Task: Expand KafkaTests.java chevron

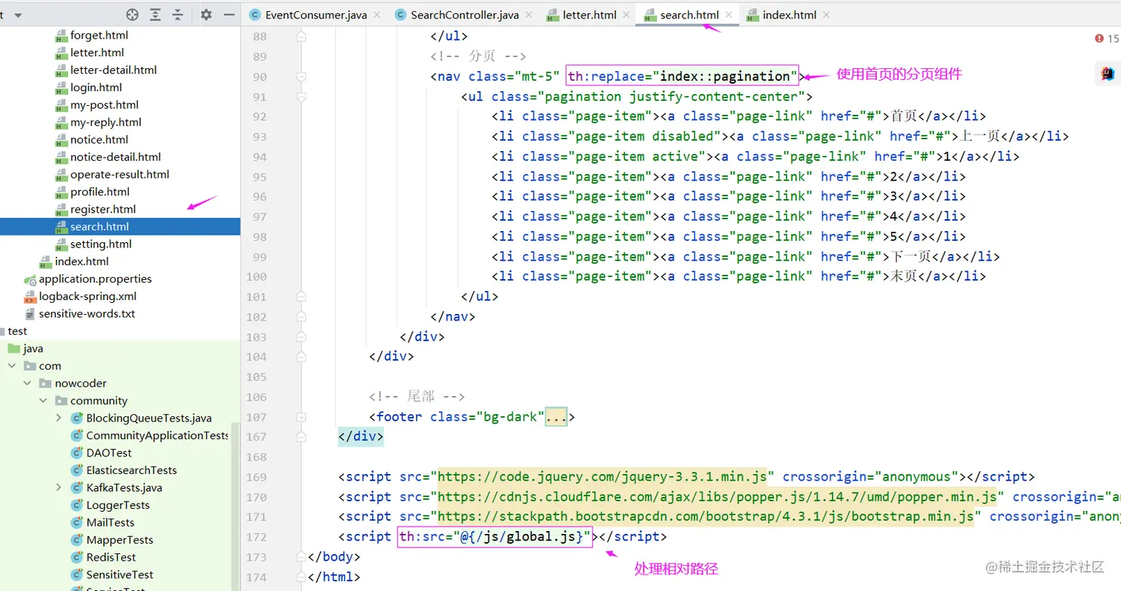Action: (59, 487)
